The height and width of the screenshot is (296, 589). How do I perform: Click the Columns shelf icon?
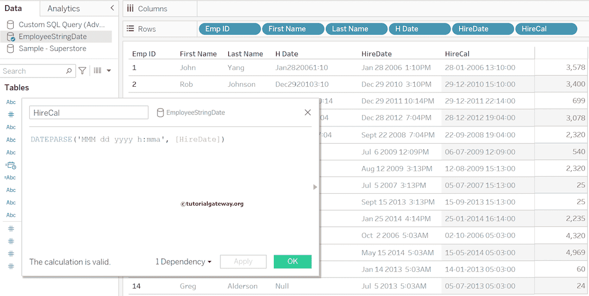[131, 9]
